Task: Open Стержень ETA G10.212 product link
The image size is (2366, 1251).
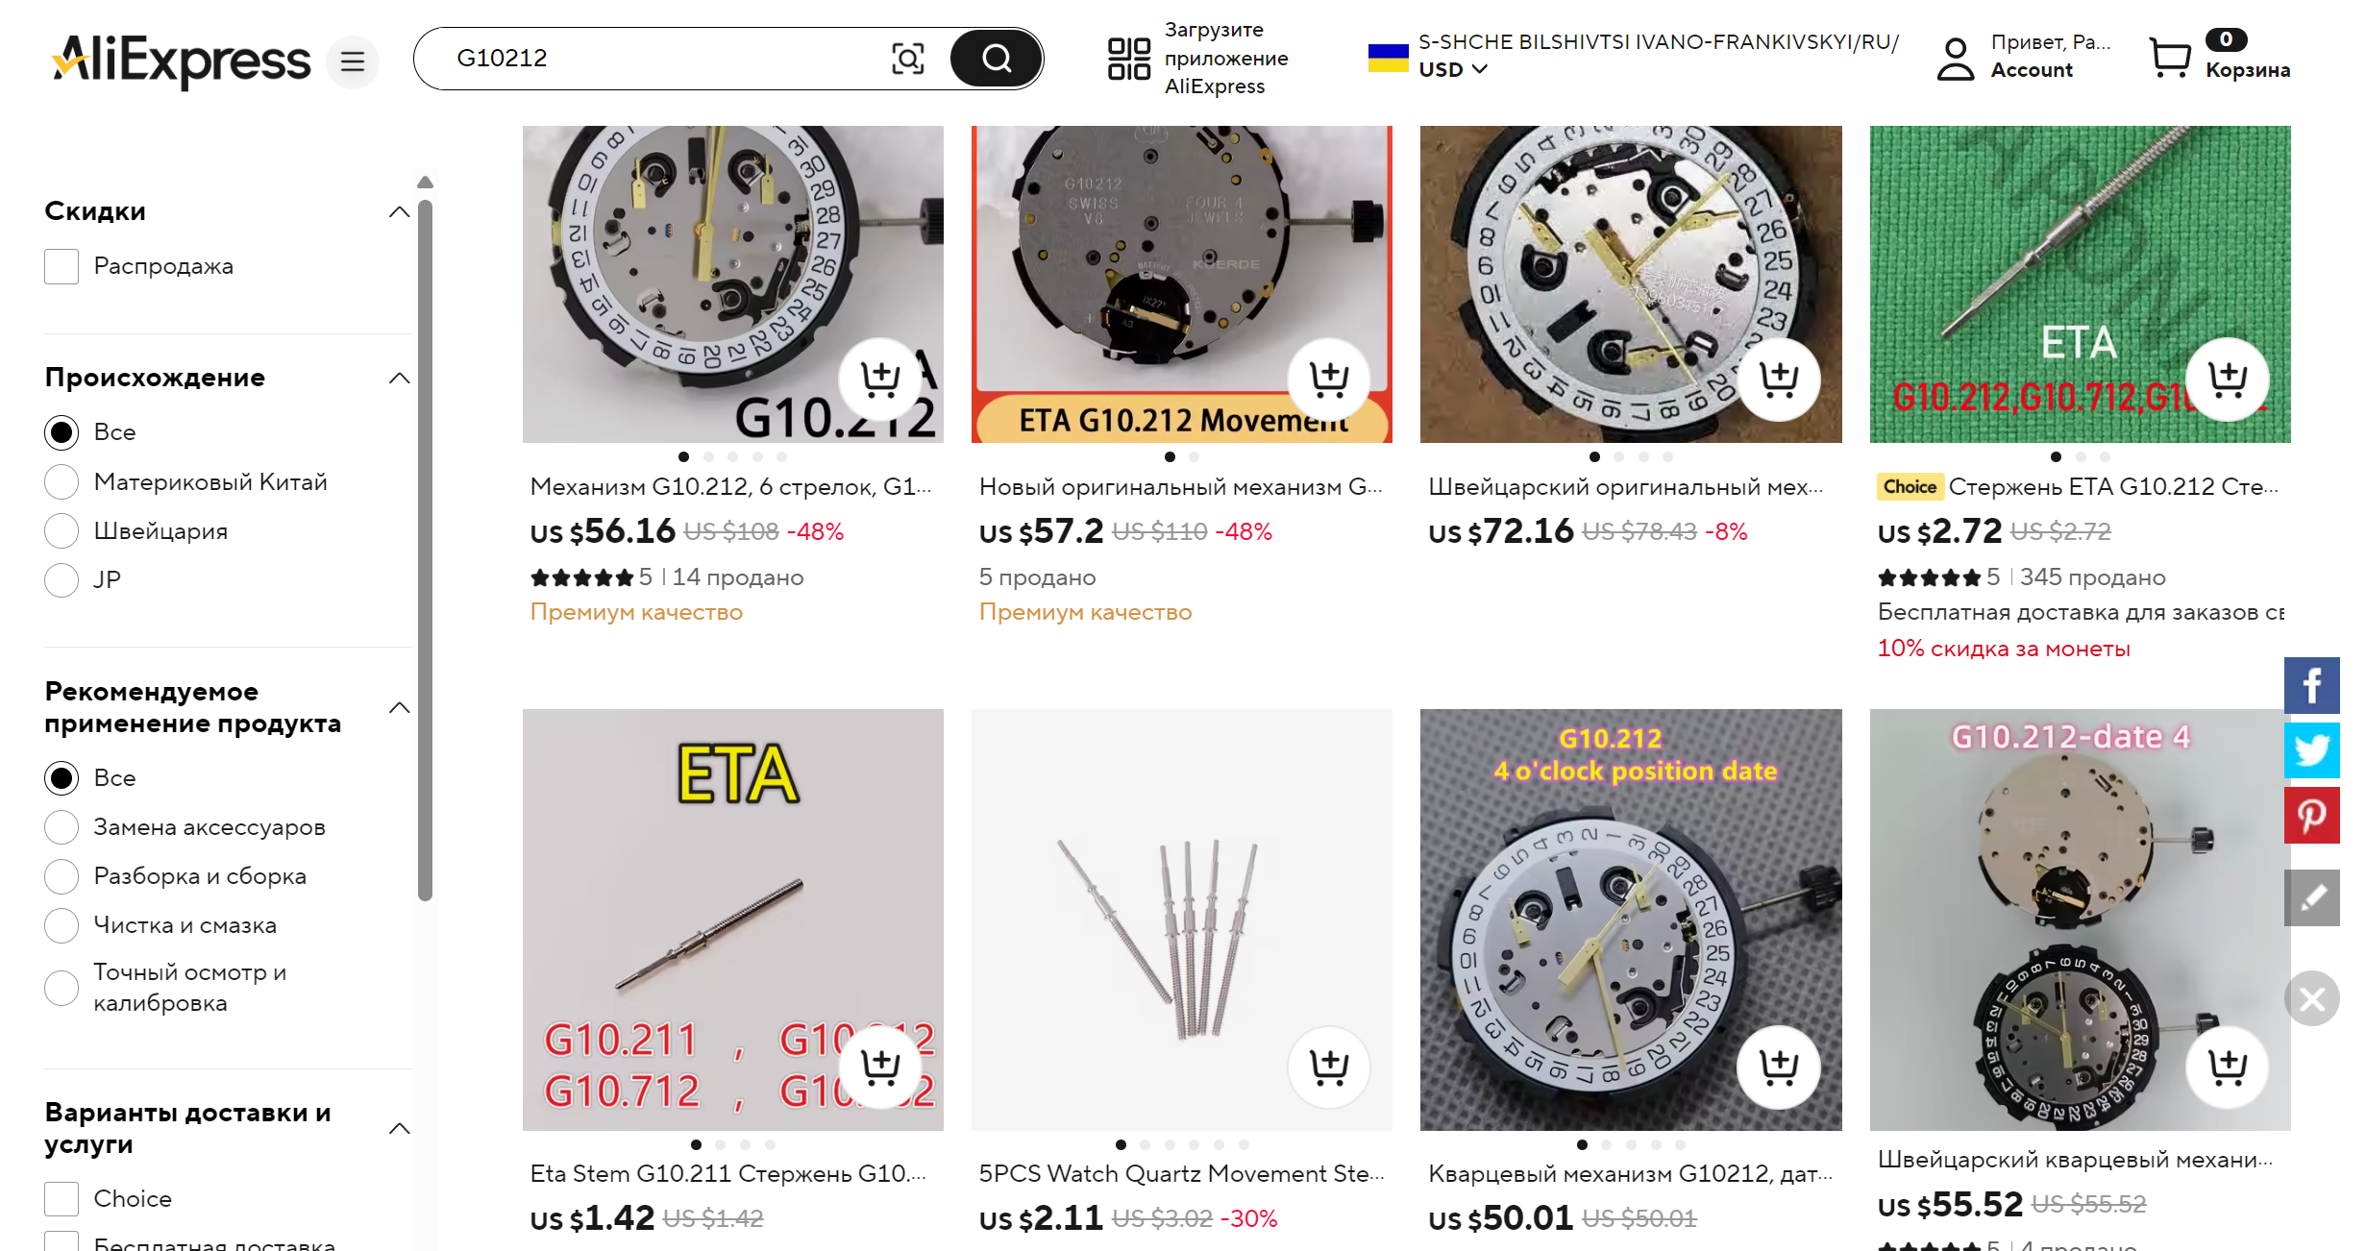Action: click(2112, 487)
